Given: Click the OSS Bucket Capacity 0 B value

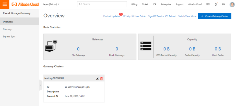Looking at the screenshot, I should [x=166, y=49].
